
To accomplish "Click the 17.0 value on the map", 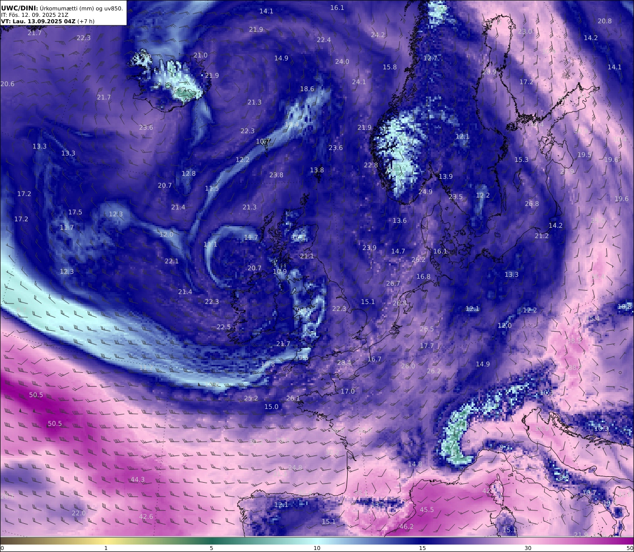I will pyautogui.click(x=348, y=391).
